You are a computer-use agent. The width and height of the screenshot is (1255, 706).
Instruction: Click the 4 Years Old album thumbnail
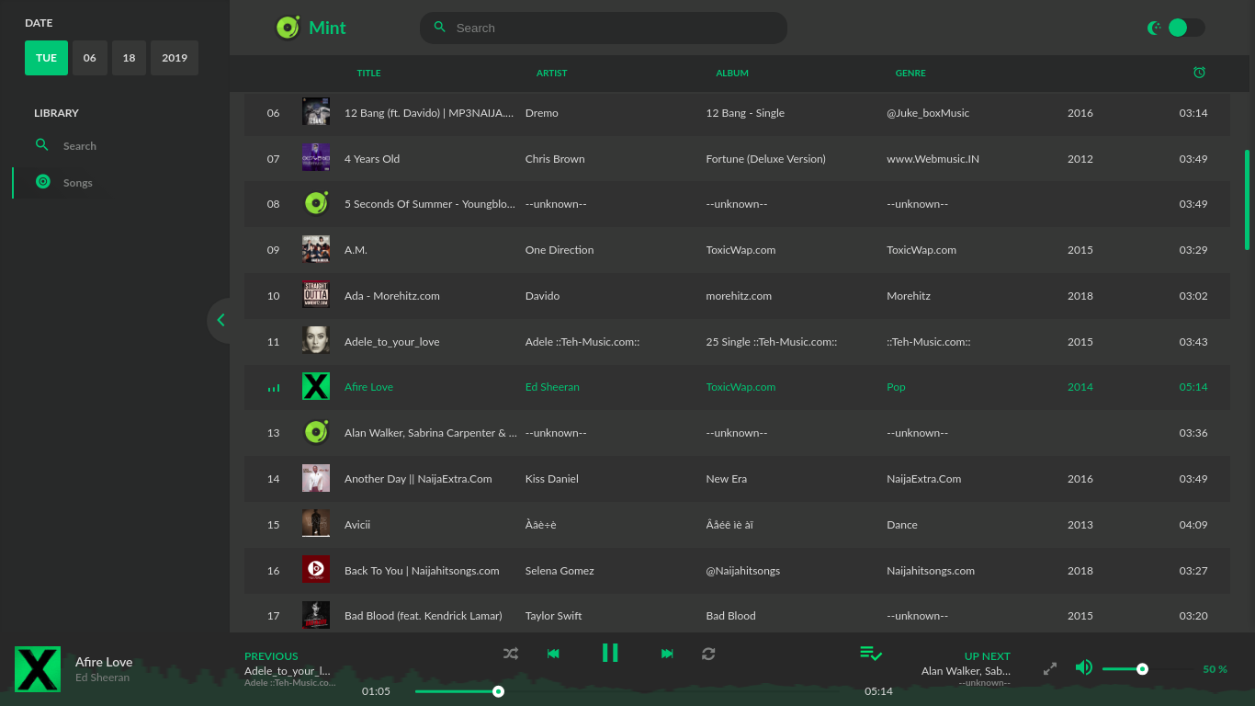(316, 158)
